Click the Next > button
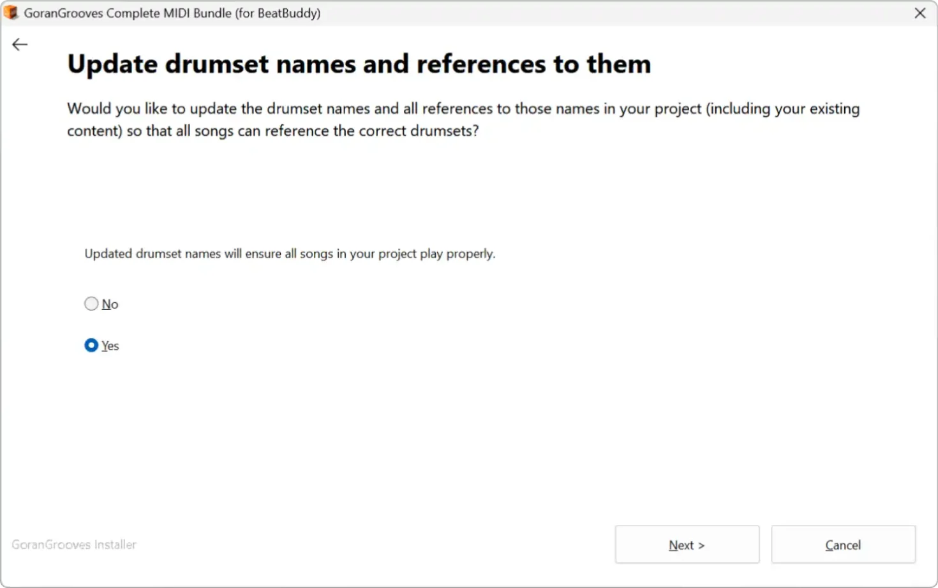 click(687, 545)
